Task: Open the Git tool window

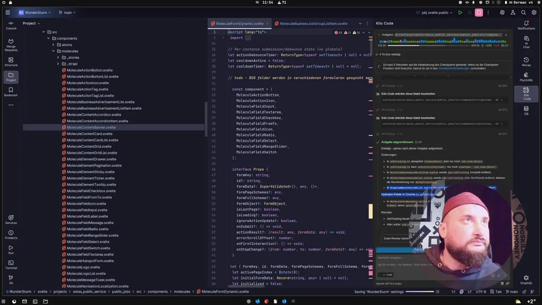Action: point(11,280)
